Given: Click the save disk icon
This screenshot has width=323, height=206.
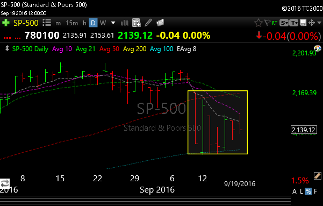Looking at the screenshot, I should pyautogui.click(x=303, y=23).
